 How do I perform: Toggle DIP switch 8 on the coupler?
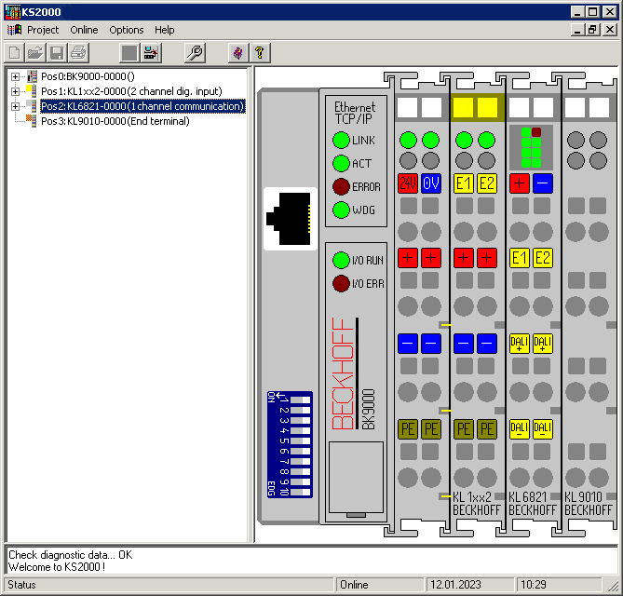(x=301, y=471)
